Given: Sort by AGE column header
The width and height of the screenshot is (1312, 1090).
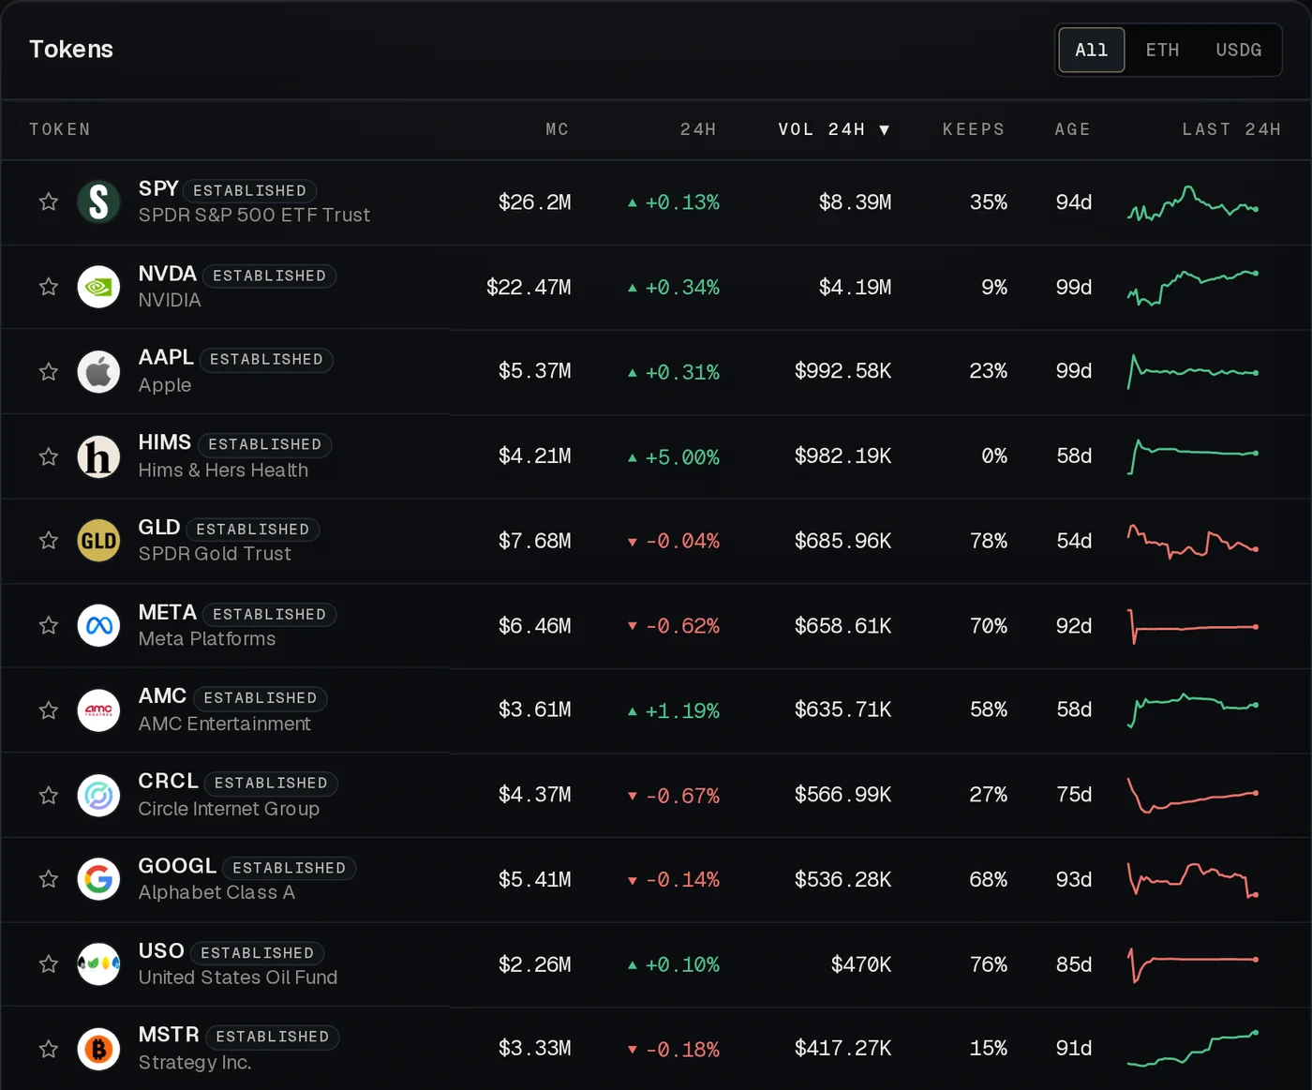Looking at the screenshot, I should tap(1073, 129).
